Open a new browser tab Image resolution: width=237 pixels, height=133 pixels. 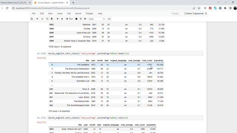(x=73, y=3)
